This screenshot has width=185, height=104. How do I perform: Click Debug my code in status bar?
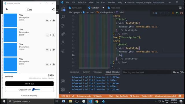(84, 96)
